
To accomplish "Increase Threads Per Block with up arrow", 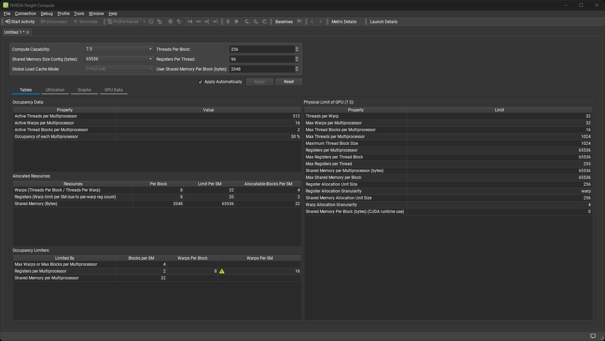I will coord(297,48).
